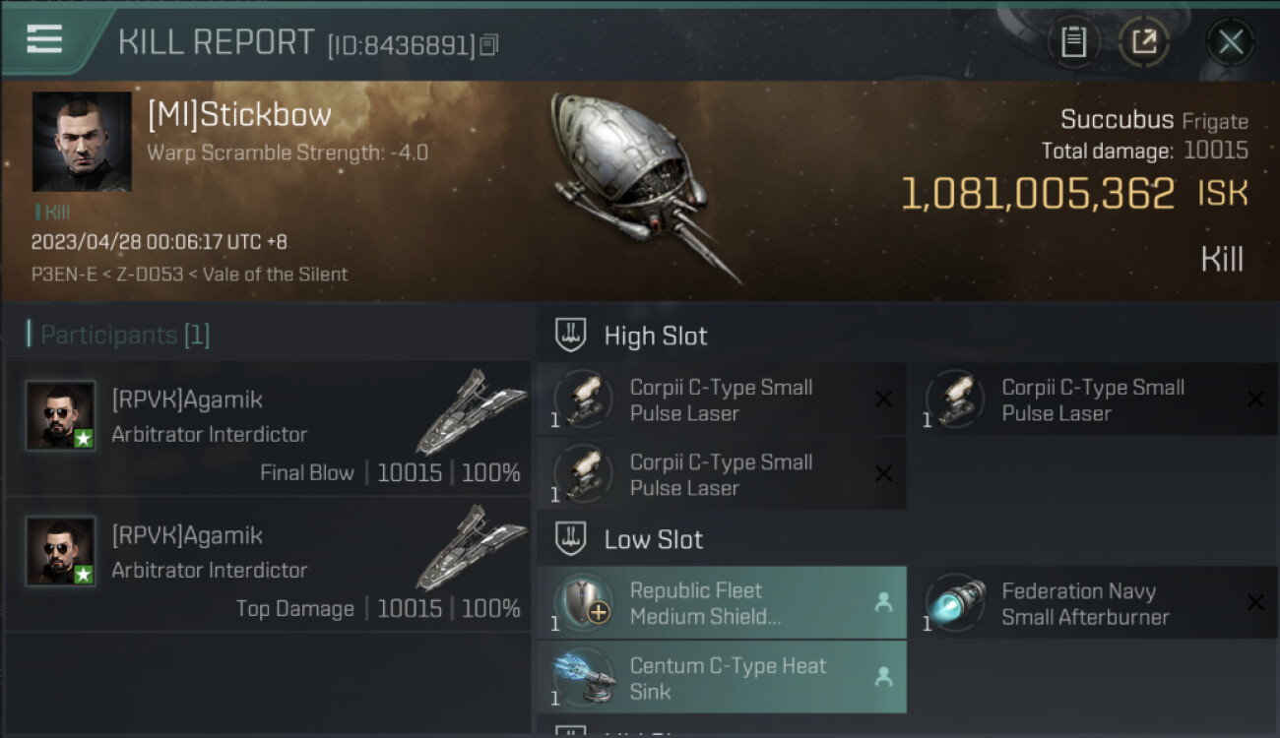The image size is (1280, 738).
Task: Click the Centum C-Type Heat Sink module icon
Action: [585, 678]
